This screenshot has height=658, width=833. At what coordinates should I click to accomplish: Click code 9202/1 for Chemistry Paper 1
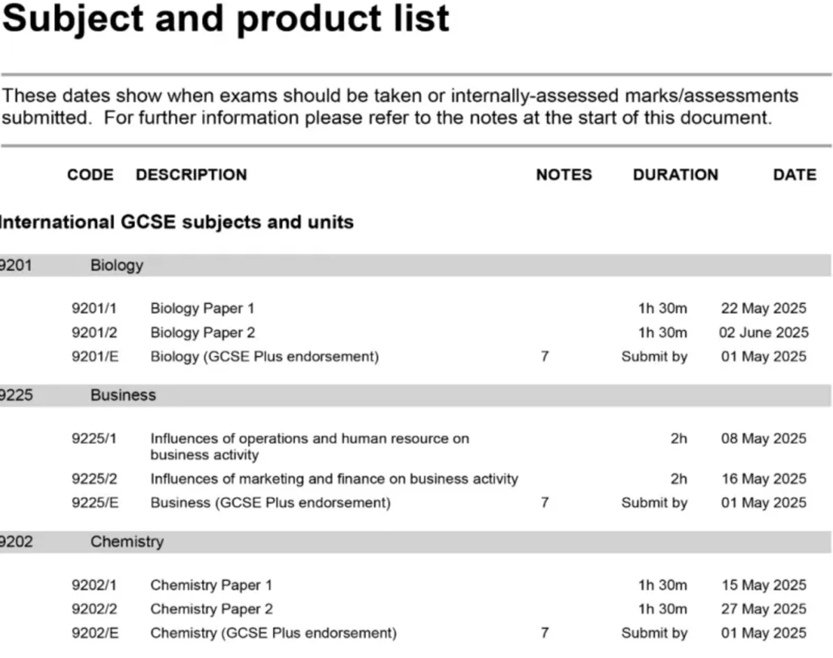[x=94, y=585]
